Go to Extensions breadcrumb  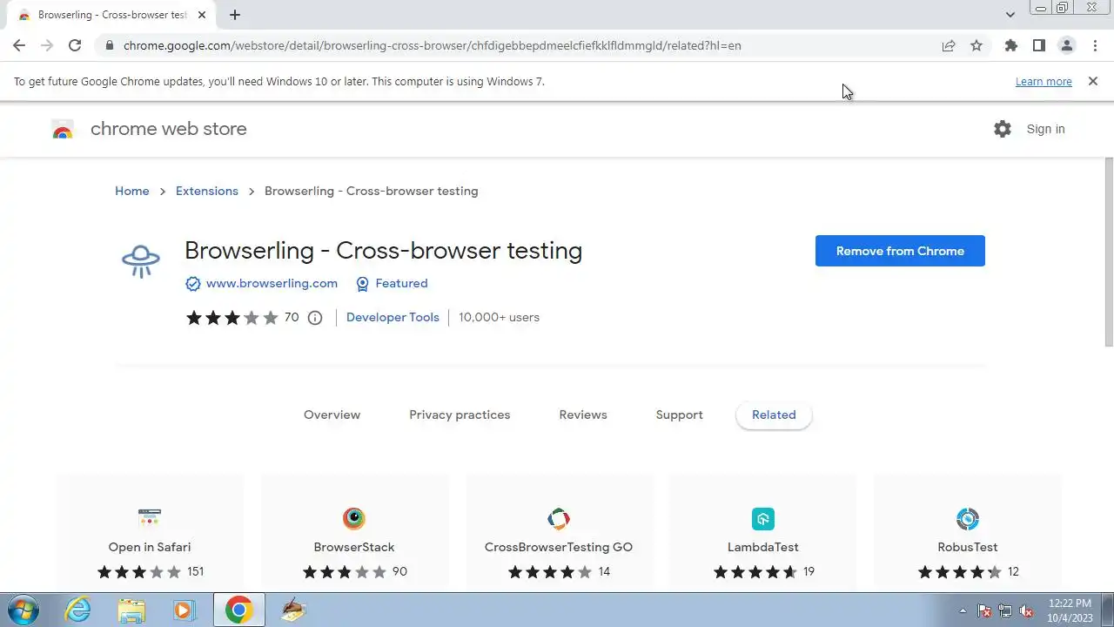(207, 191)
